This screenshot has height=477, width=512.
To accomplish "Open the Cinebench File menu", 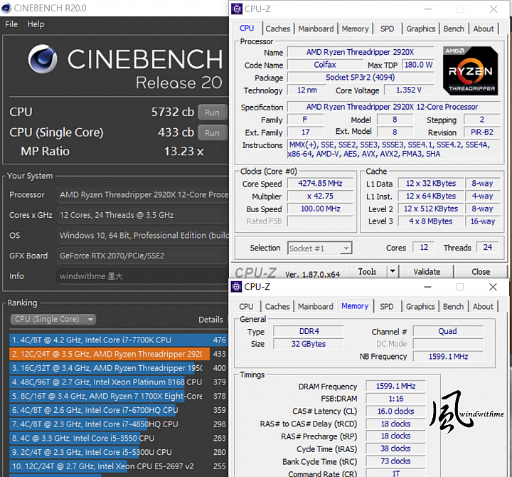I will click(x=11, y=24).
